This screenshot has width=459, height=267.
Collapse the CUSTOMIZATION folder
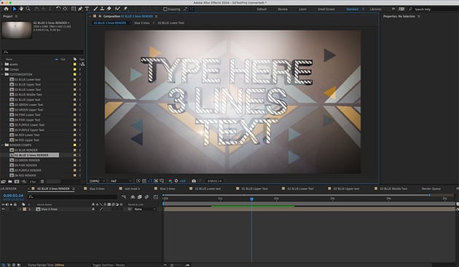pyautogui.click(x=2, y=75)
